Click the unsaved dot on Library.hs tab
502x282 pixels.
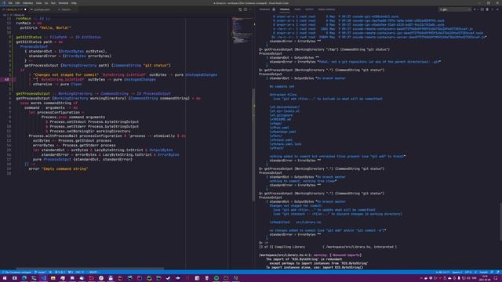click(x=25, y=9)
